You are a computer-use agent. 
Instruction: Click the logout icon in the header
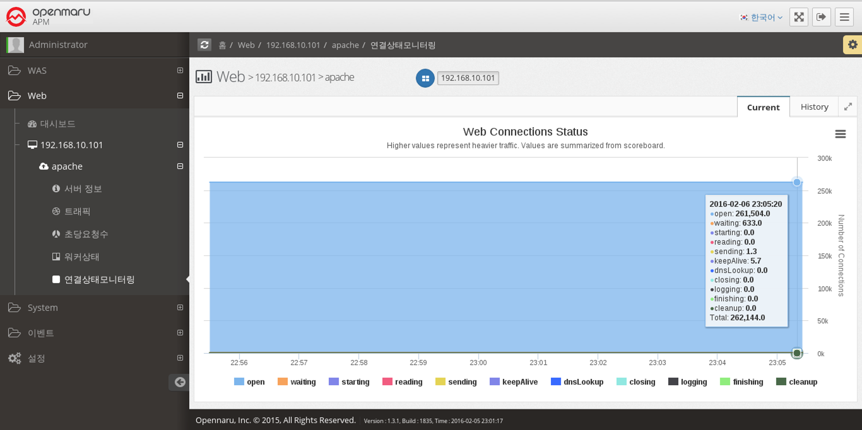tap(821, 17)
